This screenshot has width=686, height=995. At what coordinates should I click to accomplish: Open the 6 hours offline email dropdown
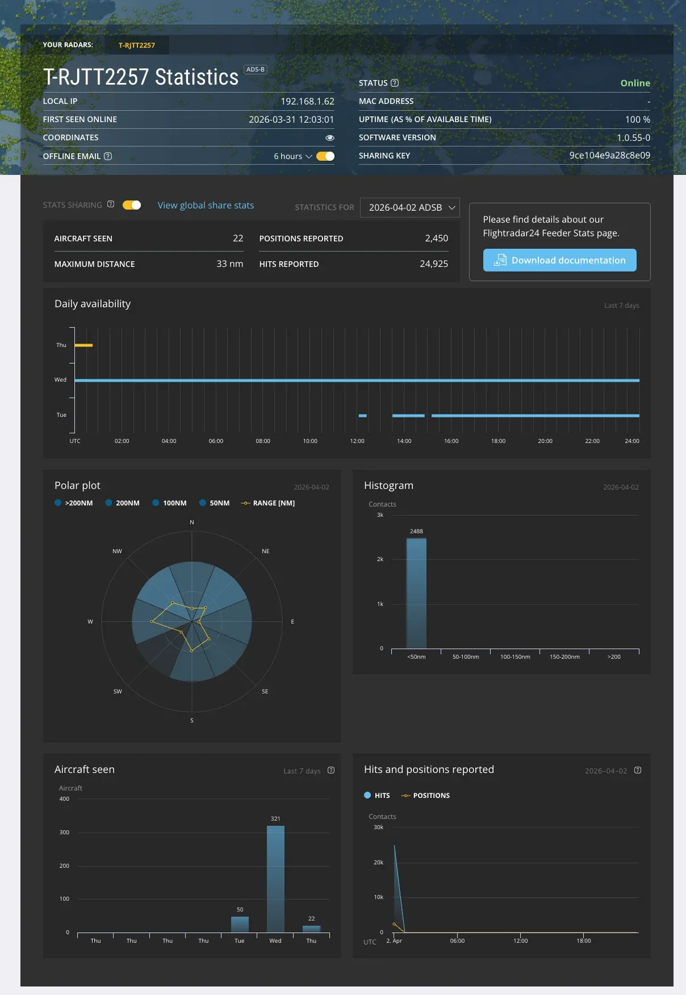pyautogui.click(x=292, y=156)
